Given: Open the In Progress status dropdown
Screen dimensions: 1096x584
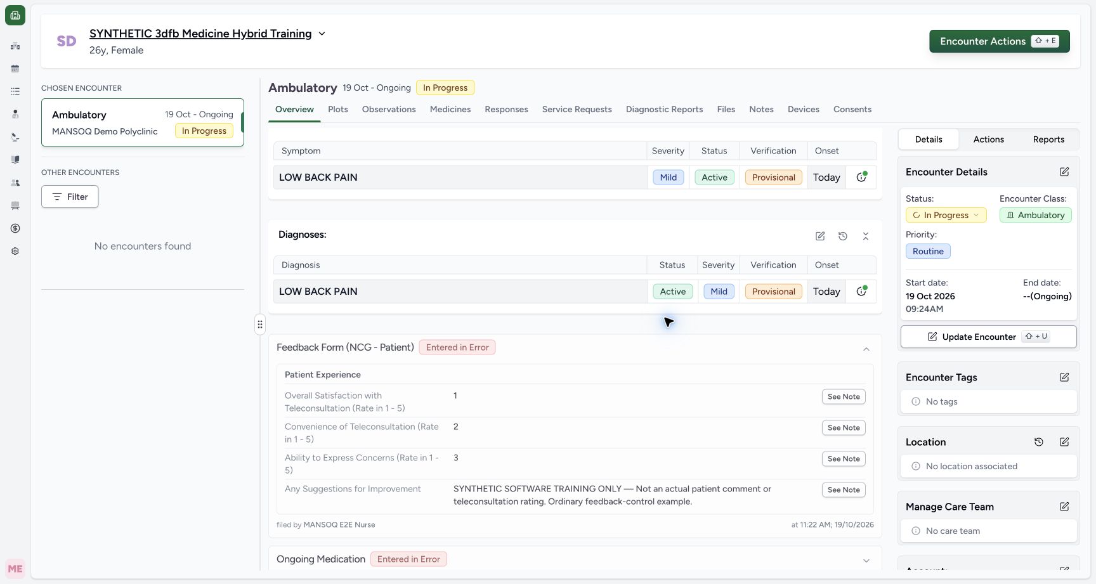Looking at the screenshot, I should [x=946, y=215].
